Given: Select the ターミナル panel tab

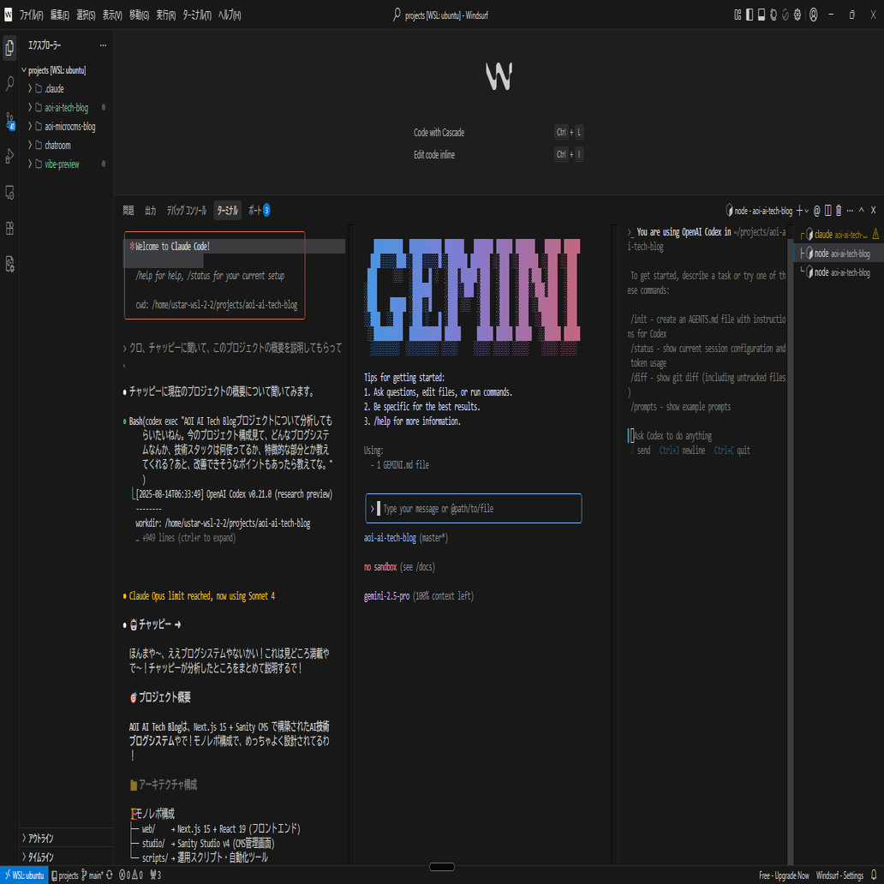Looking at the screenshot, I should click(x=228, y=210).
